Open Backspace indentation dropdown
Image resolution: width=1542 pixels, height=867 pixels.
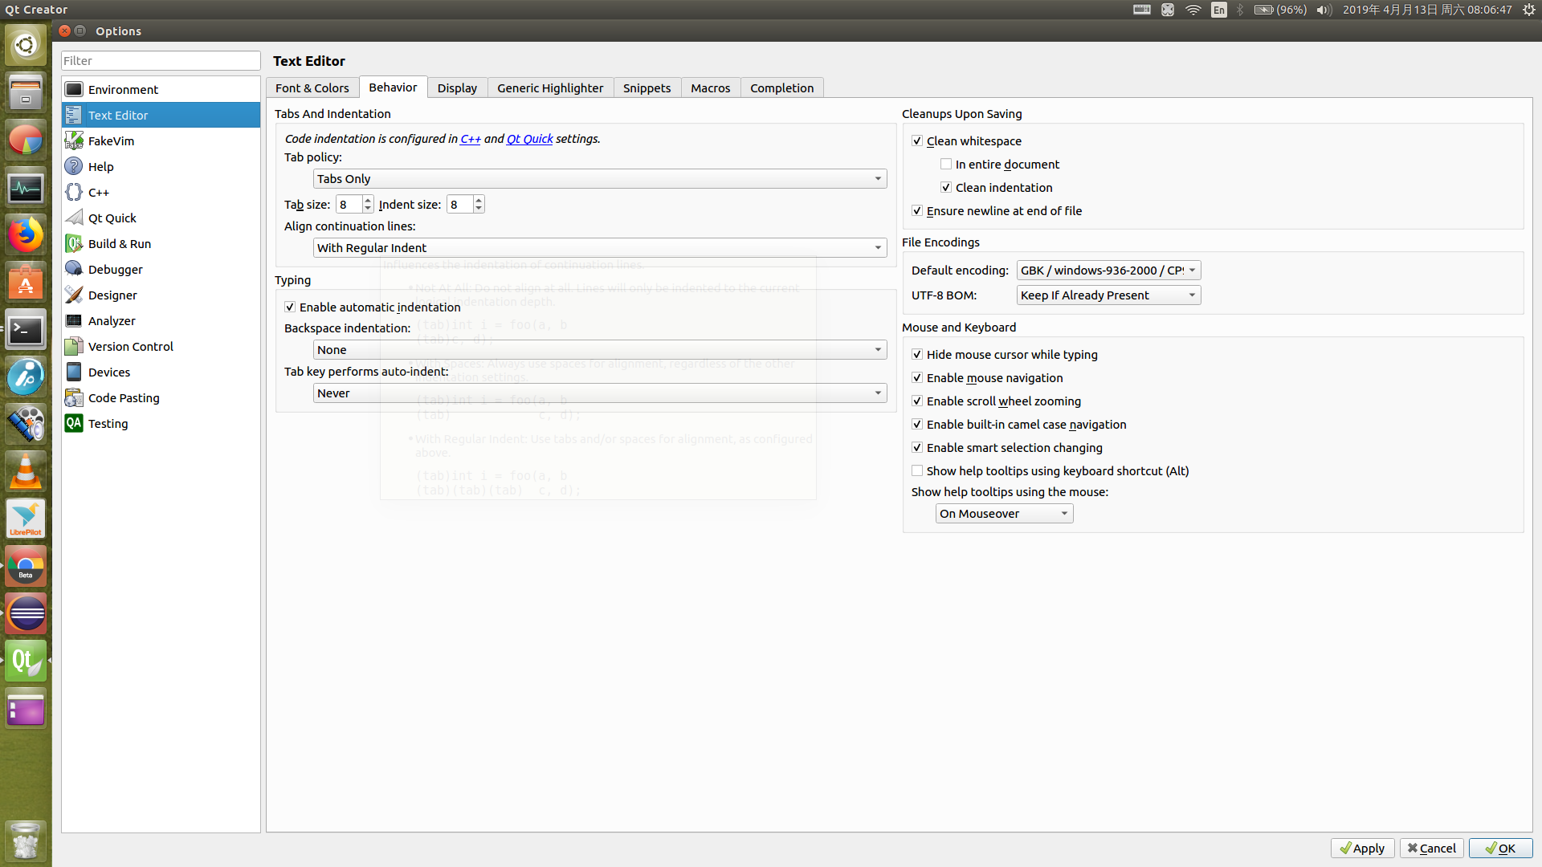(x=600, y=349)
